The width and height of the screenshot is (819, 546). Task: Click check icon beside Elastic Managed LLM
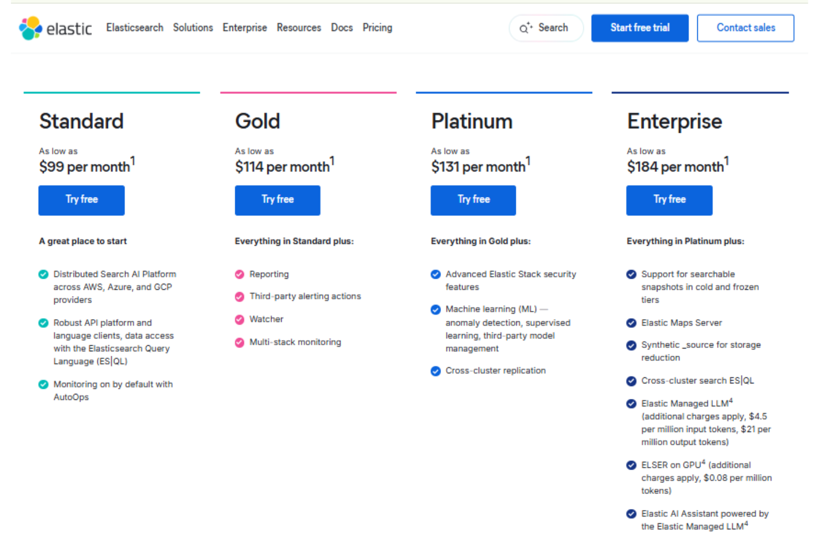pos(631,404)
